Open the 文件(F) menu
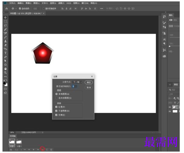 click(x=12, y=3)
